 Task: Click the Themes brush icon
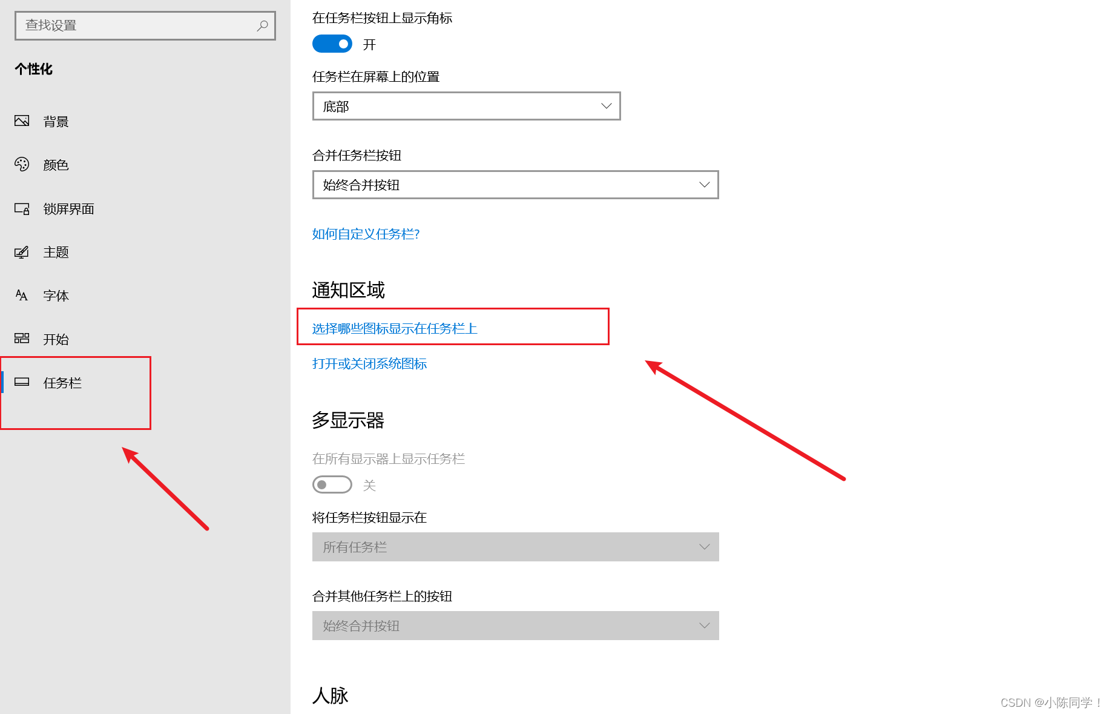click(22, 252)
